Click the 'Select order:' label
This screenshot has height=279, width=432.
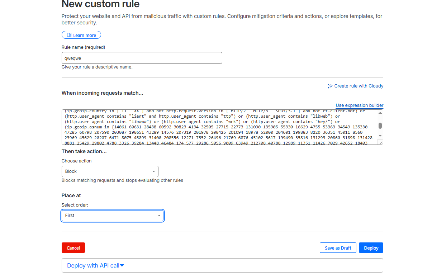click(x=75, y=205)
